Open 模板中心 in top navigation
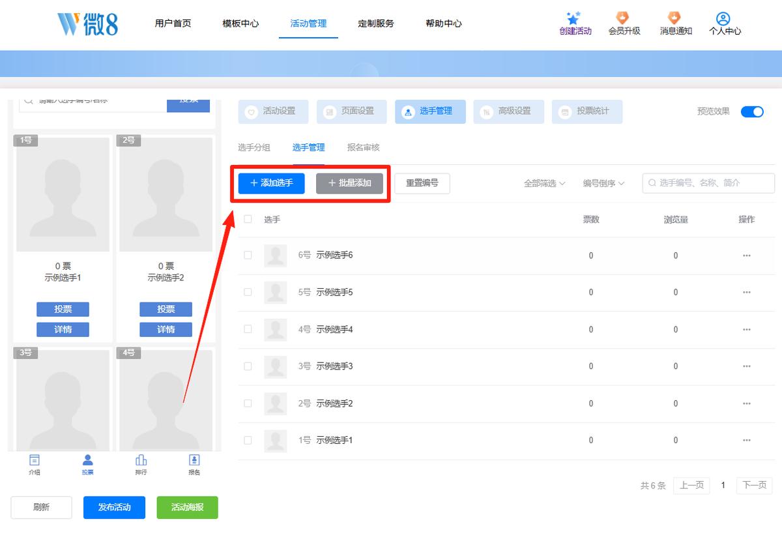The height and width of the screenshot is (541, 782). click(240, 23)
